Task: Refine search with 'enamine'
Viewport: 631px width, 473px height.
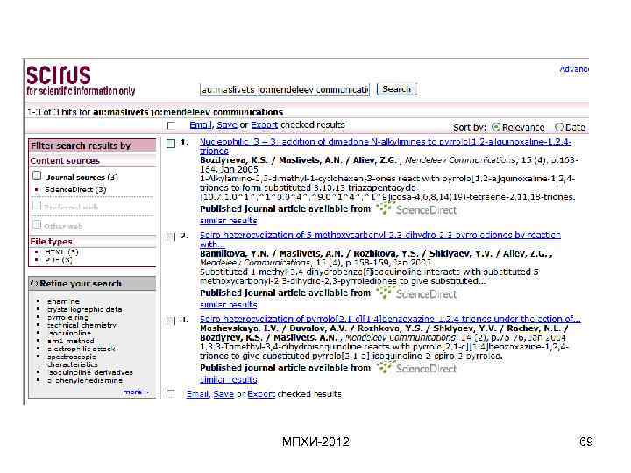Action: click(x=64, y=301)
